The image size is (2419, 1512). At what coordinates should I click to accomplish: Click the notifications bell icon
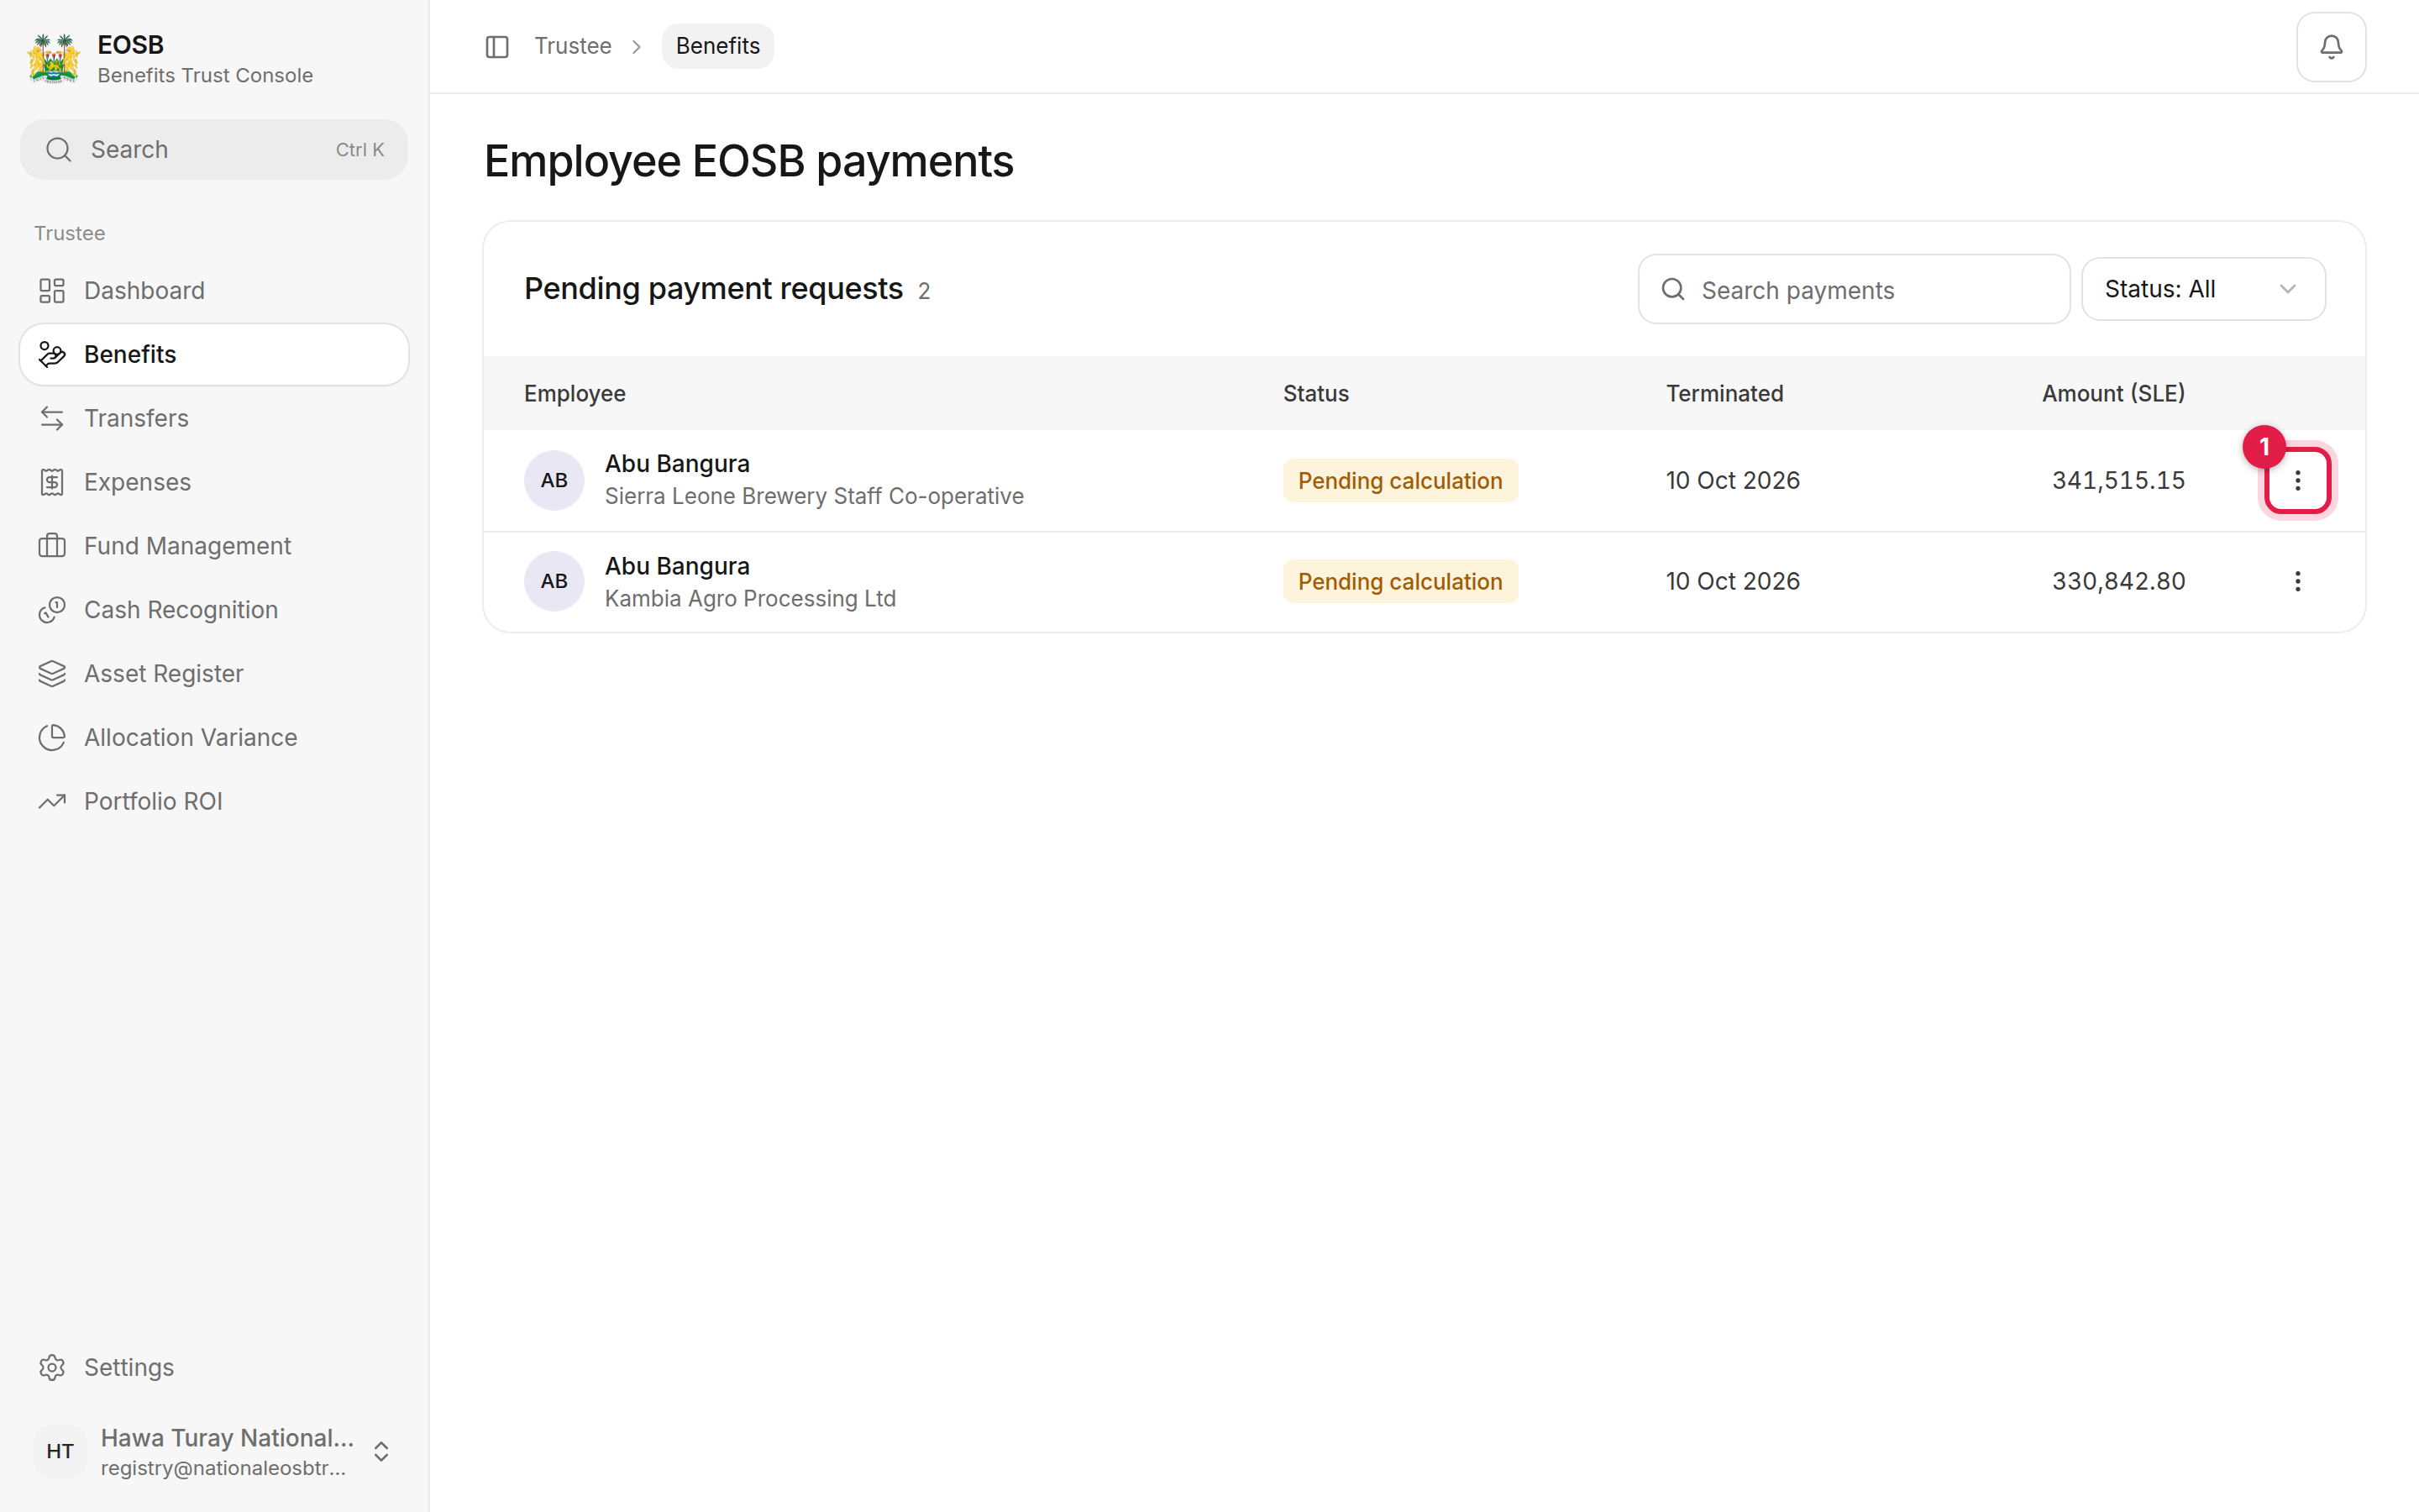[x=2330, y=47]
